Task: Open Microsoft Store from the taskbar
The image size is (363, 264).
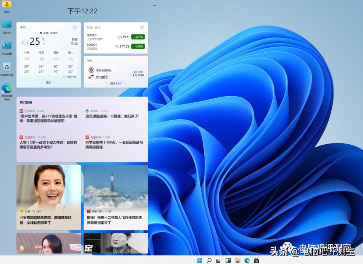Action: point(257,260)
